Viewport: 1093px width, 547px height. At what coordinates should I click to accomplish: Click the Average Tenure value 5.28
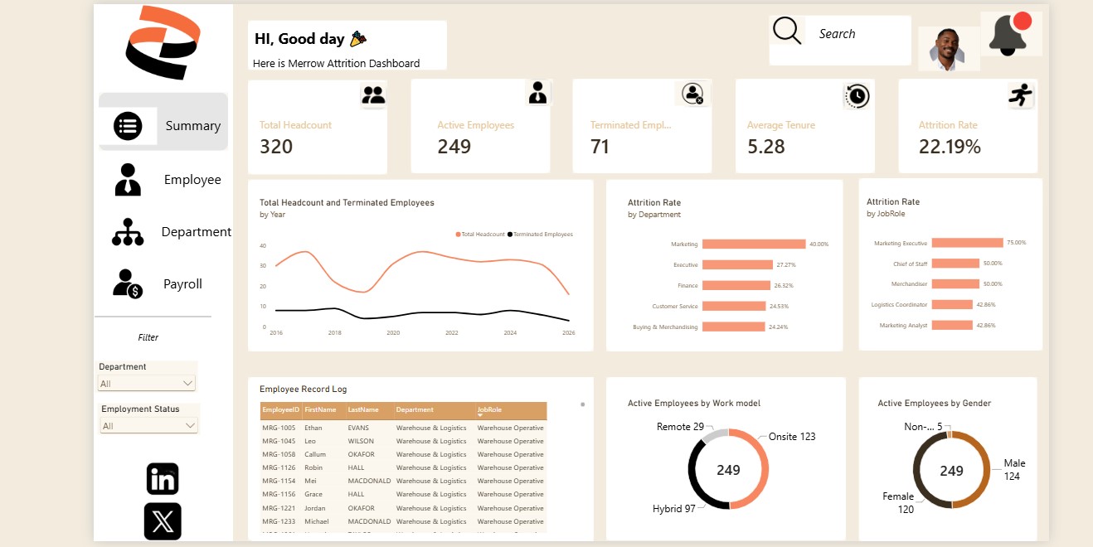pos(765,147)
